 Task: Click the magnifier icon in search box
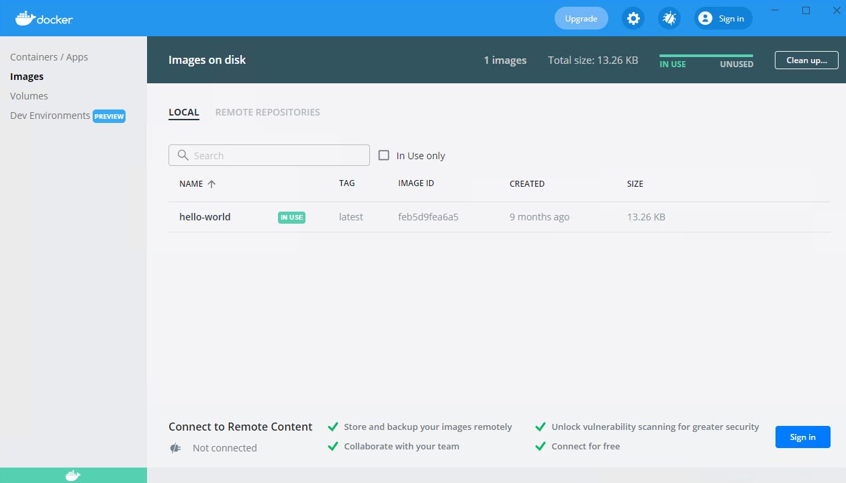point(183,155)
